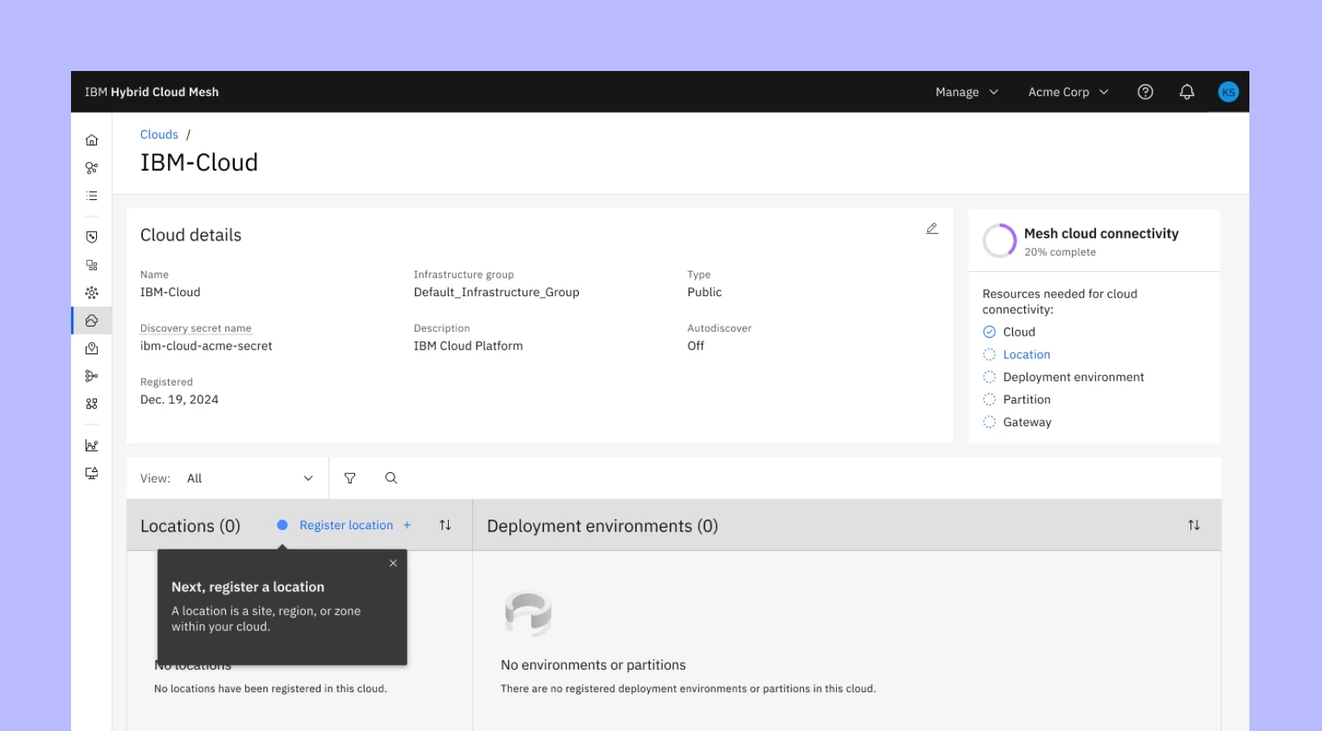Viewport: 1322px width, 731px height.
Task: Click the Default_Infrastructure_Group value
Action: coord(496,292)
